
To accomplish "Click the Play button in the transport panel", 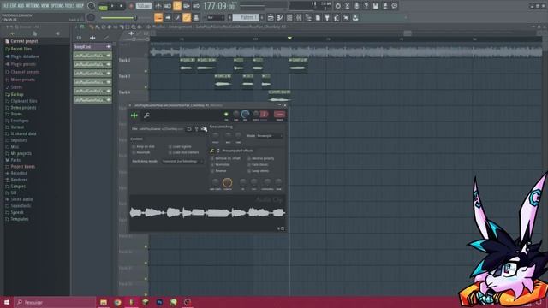I will (x=112, y=6).
